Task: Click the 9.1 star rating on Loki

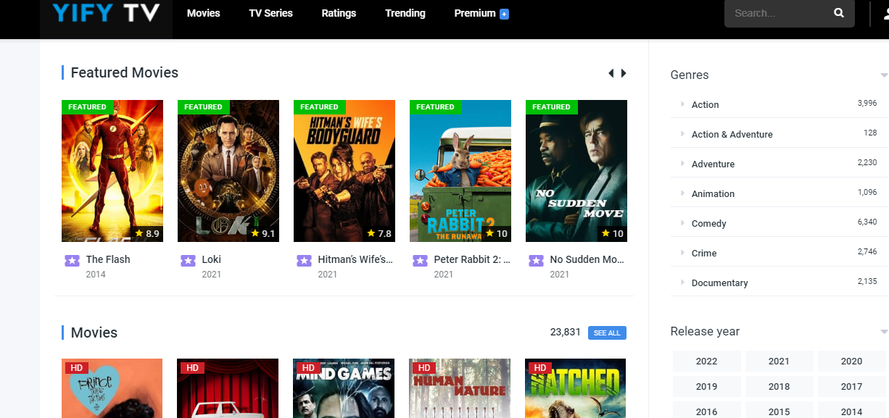Action: click(x=263, y=233)
